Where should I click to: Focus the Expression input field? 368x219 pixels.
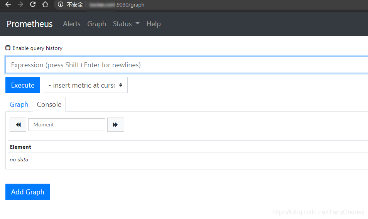coord(187,65)
